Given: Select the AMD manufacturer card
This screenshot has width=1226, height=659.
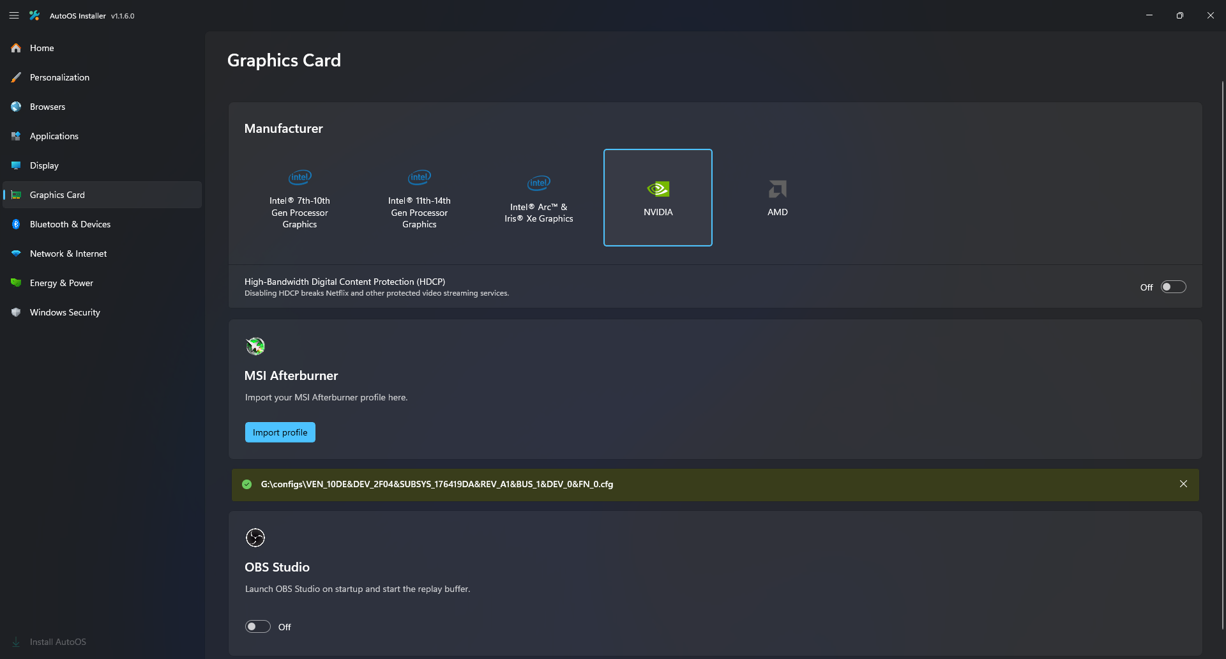Looking at the screenshot, I should pos(778,197).
